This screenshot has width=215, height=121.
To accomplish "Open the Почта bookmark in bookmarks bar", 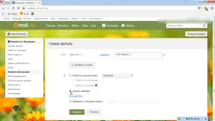I will [x=25, y=14].
